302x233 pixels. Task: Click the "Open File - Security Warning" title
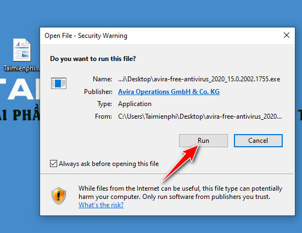[86, 36]
